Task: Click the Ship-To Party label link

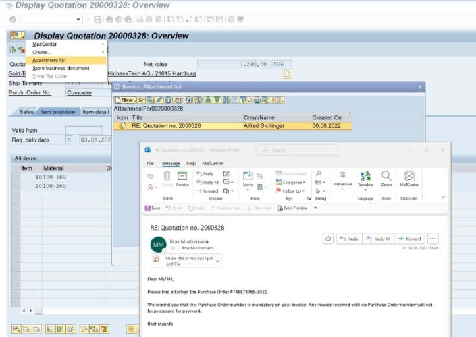Action: click(x=25, y=83)
